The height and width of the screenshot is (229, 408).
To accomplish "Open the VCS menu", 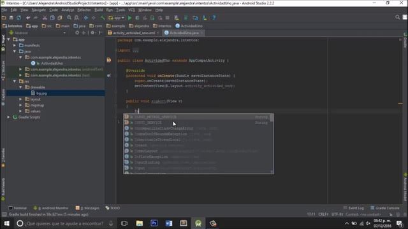I will point(131,10).
